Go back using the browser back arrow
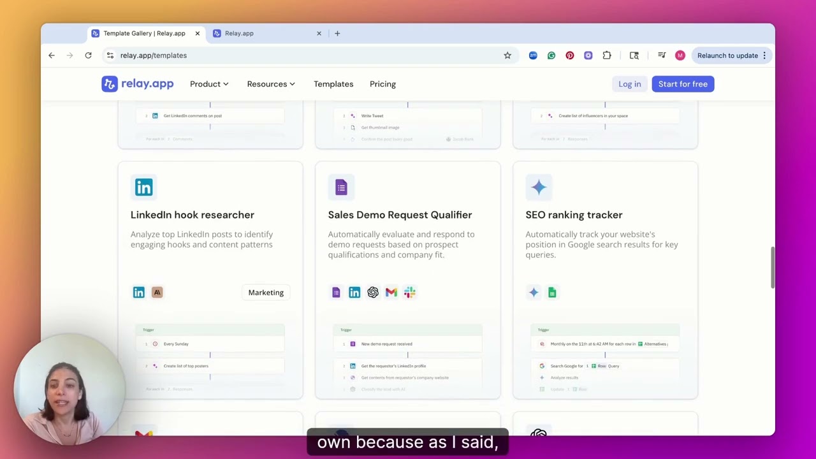 [52, 55]
